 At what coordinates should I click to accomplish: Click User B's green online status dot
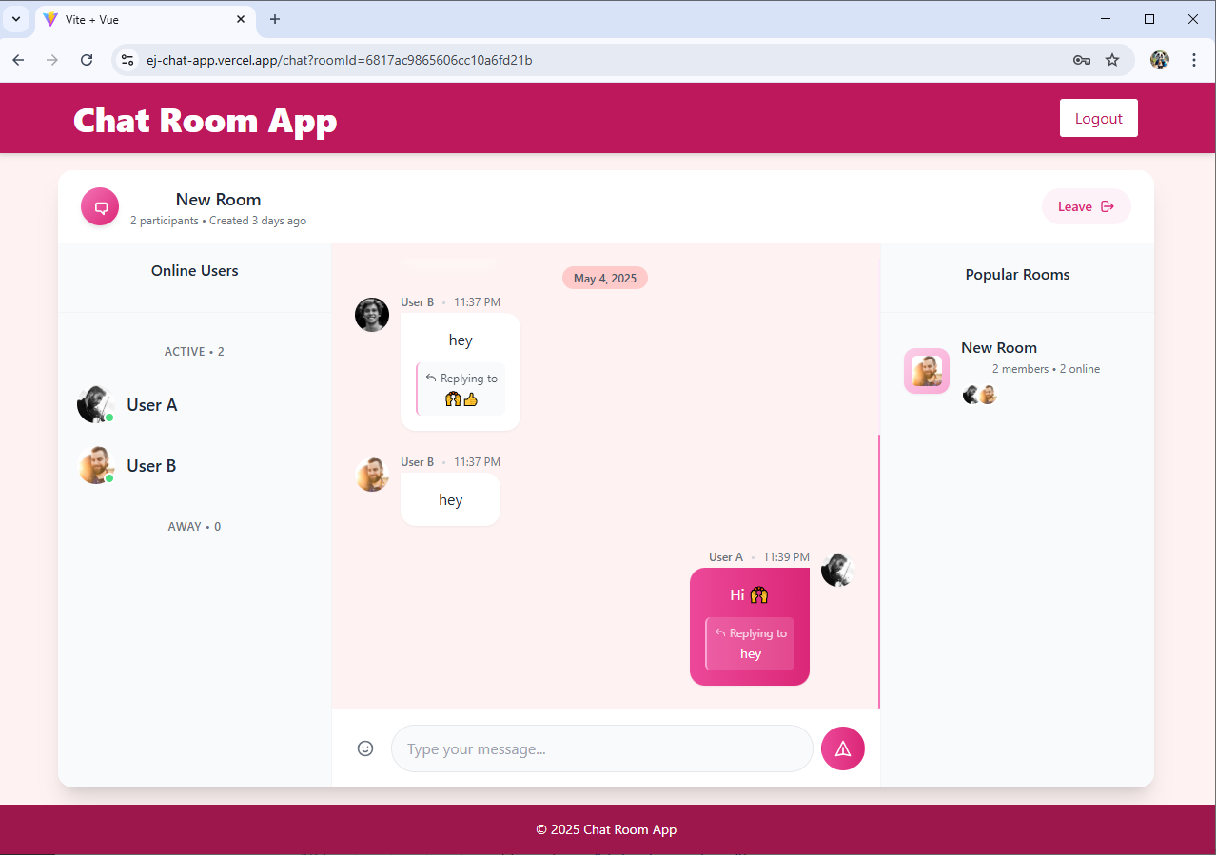pyautogui.click(x=108, y=478)
